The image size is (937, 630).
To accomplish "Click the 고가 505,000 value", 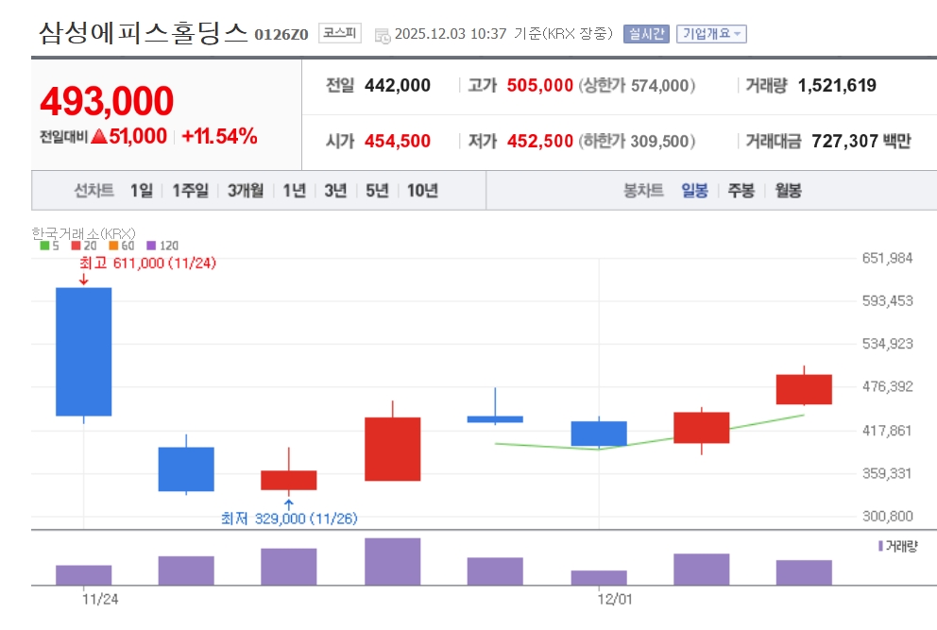I will coord(539,85).
